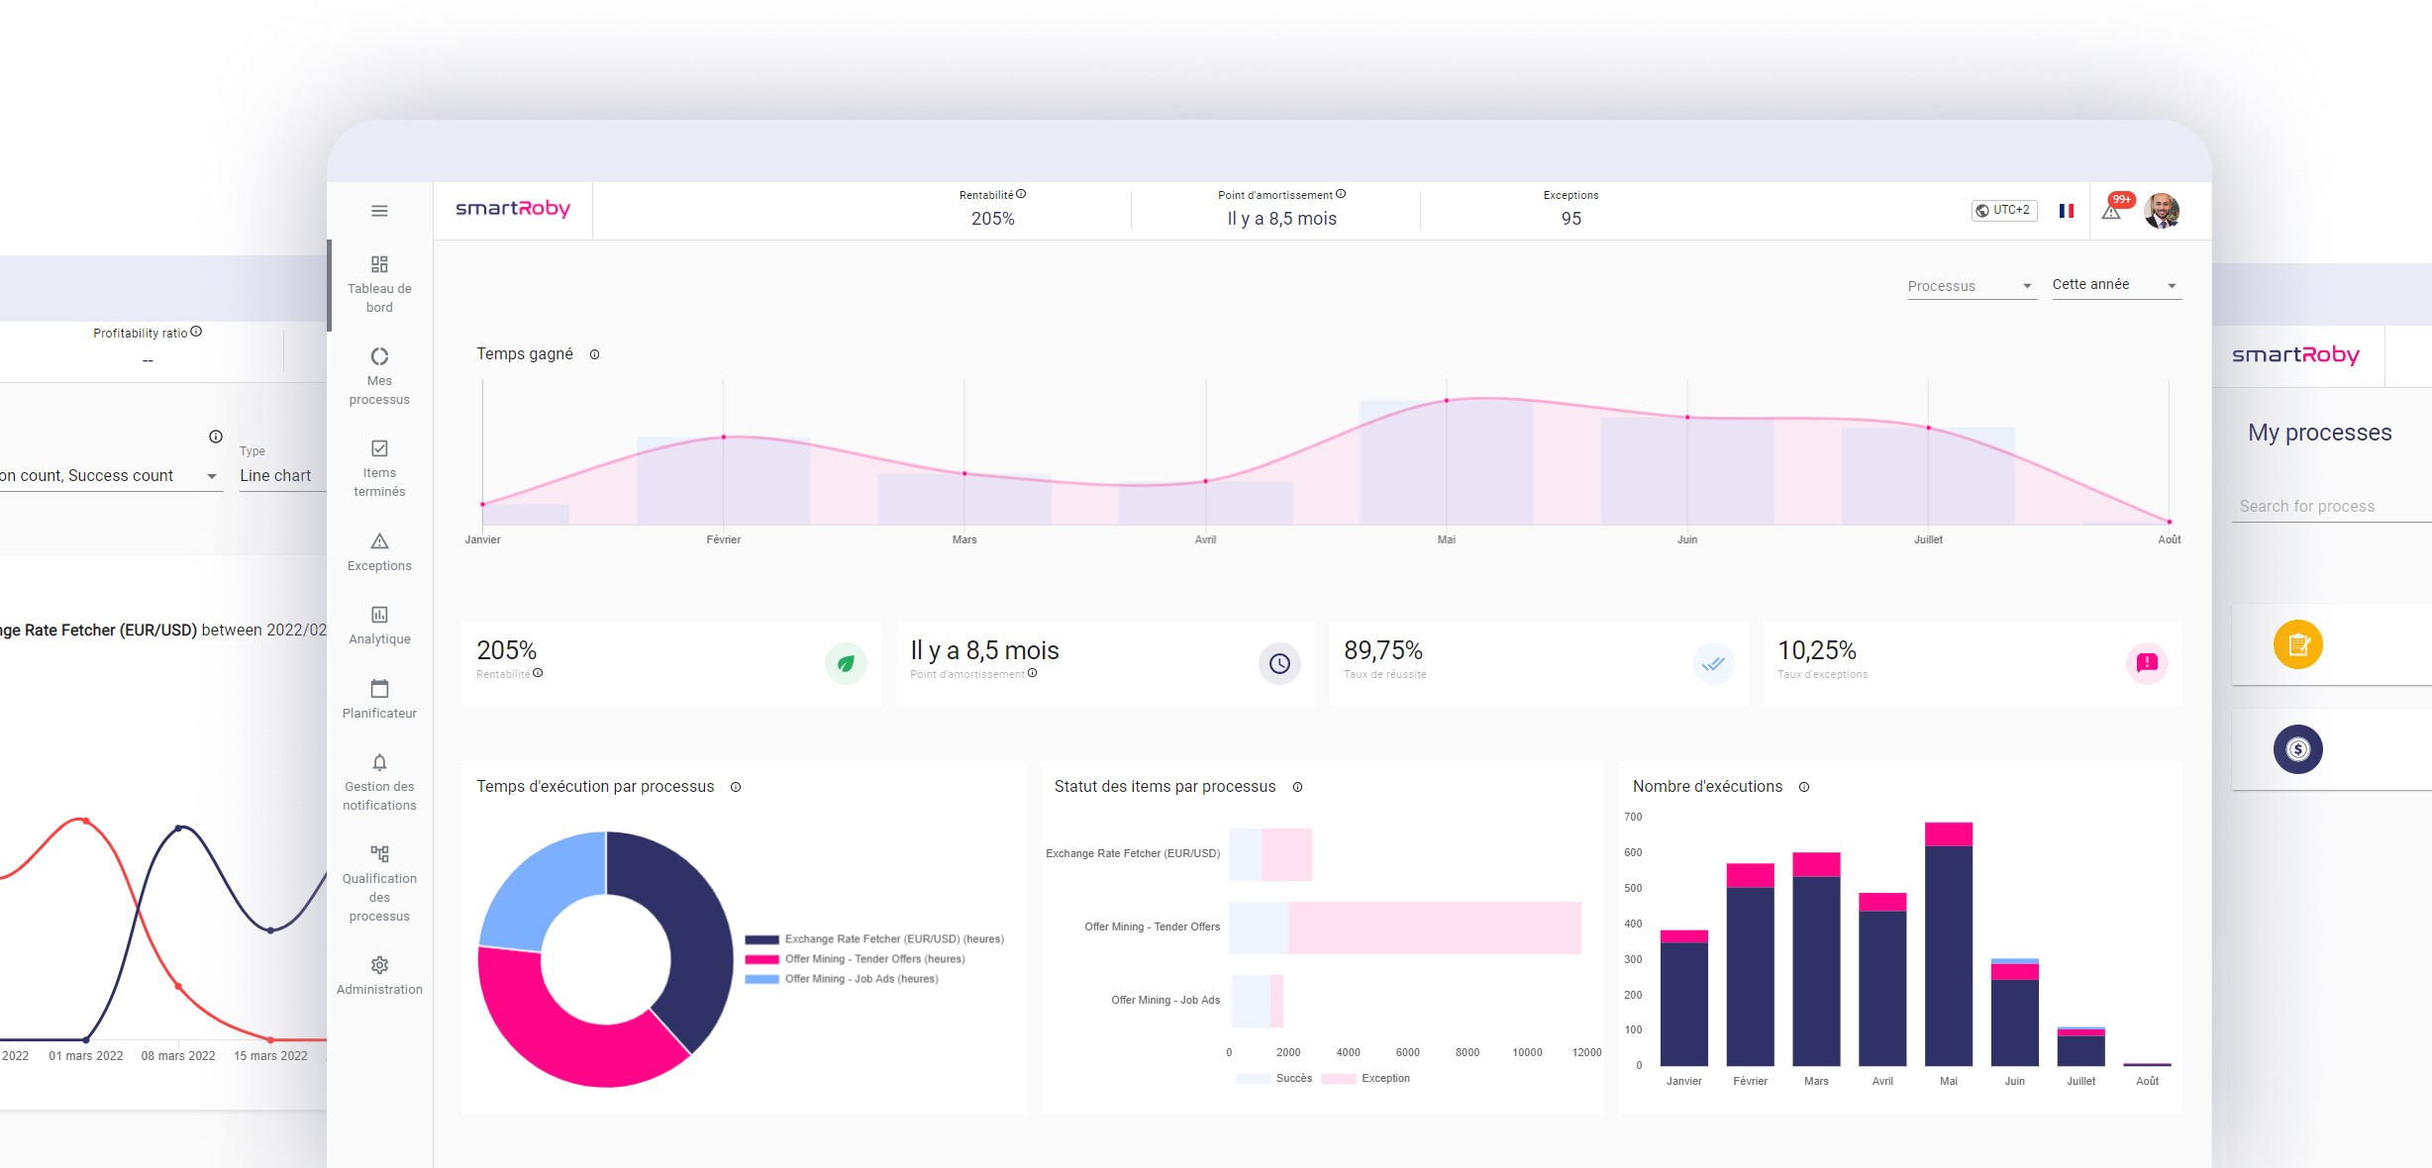Click info icon under 205% Rentabilité card
This screenshot has height=1168, width=2432.
coord(538,673)
